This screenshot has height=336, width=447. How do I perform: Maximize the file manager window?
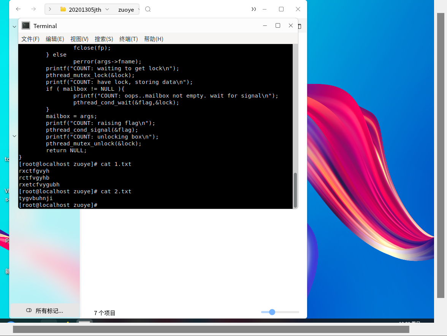pyautogui.click(x=281, y=9)
